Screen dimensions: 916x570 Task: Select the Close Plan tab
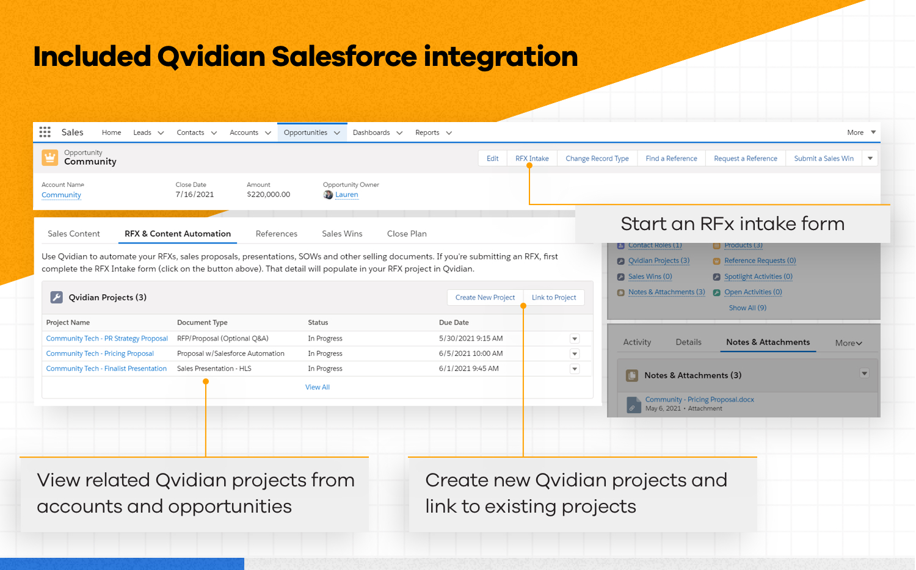pyautogui.click(x=407, y=234)
